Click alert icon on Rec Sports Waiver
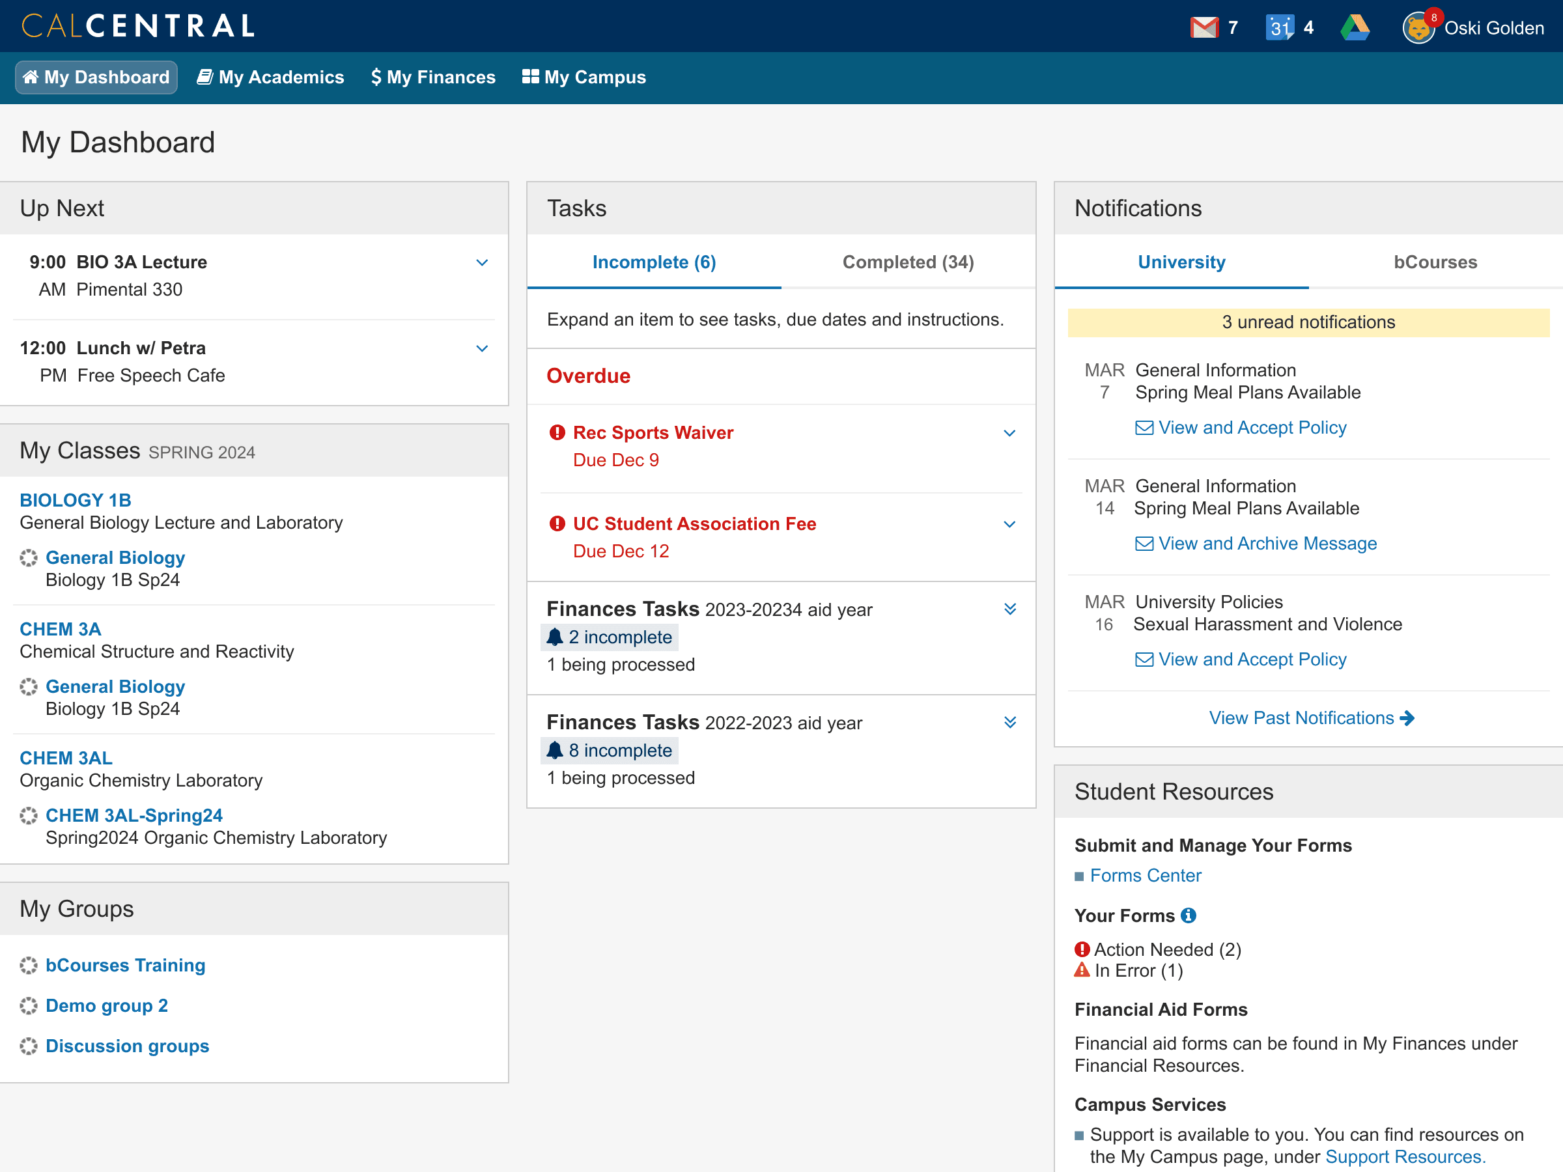1563x1172 pixels. tap(557, 432)
